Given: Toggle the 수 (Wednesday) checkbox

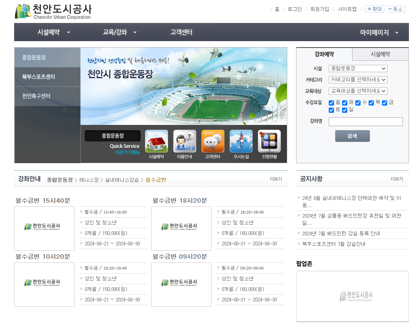Looking at the screenshot, I should point(358,103).
